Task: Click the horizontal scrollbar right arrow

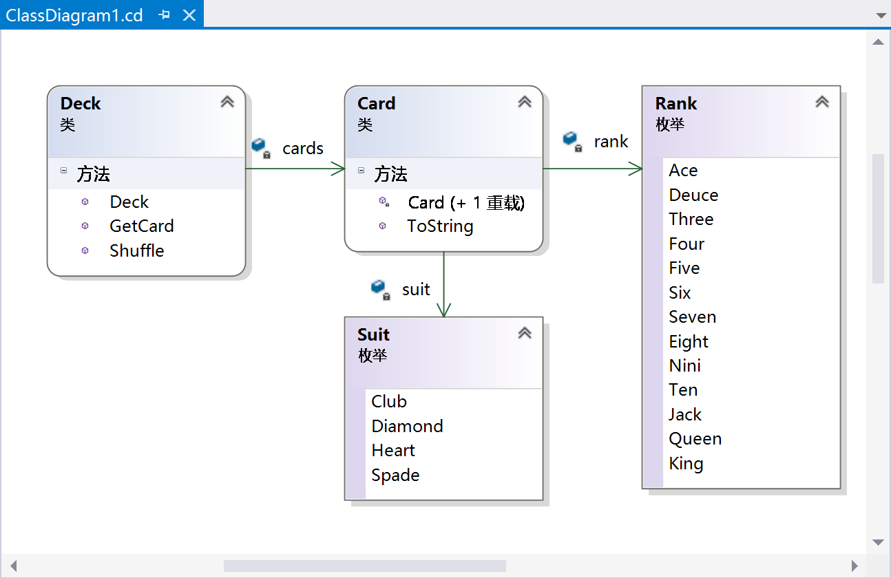Action: 855,566
